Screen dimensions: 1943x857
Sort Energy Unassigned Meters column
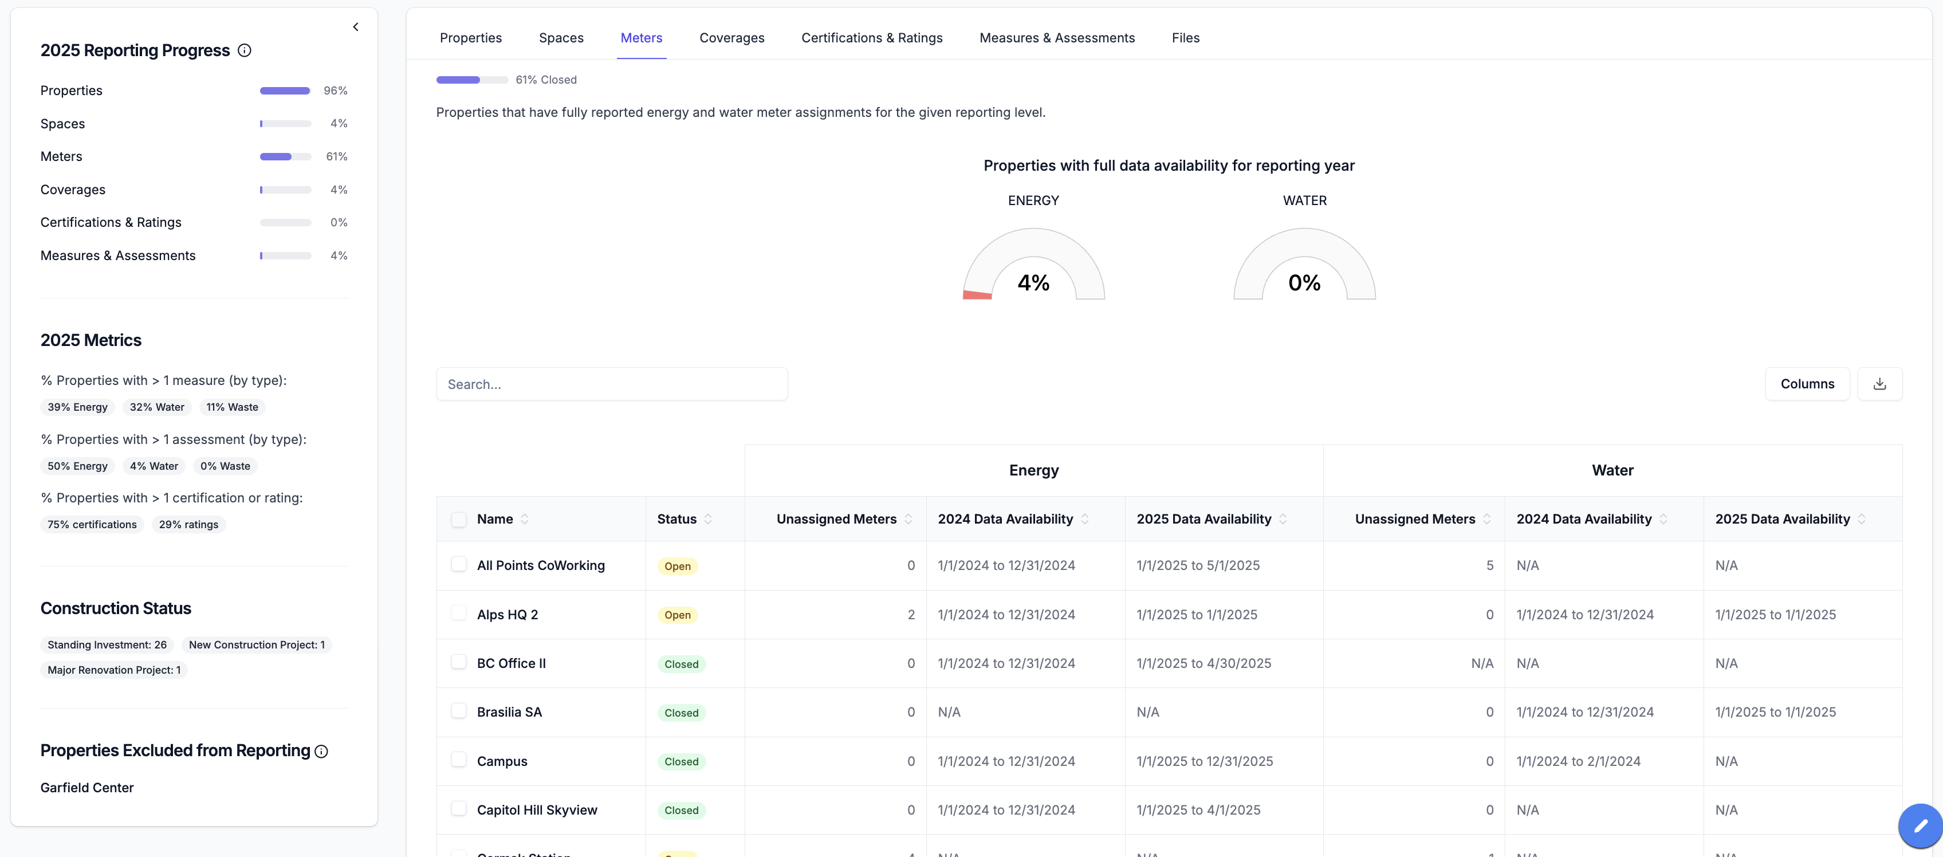click(x=908, y=519)
